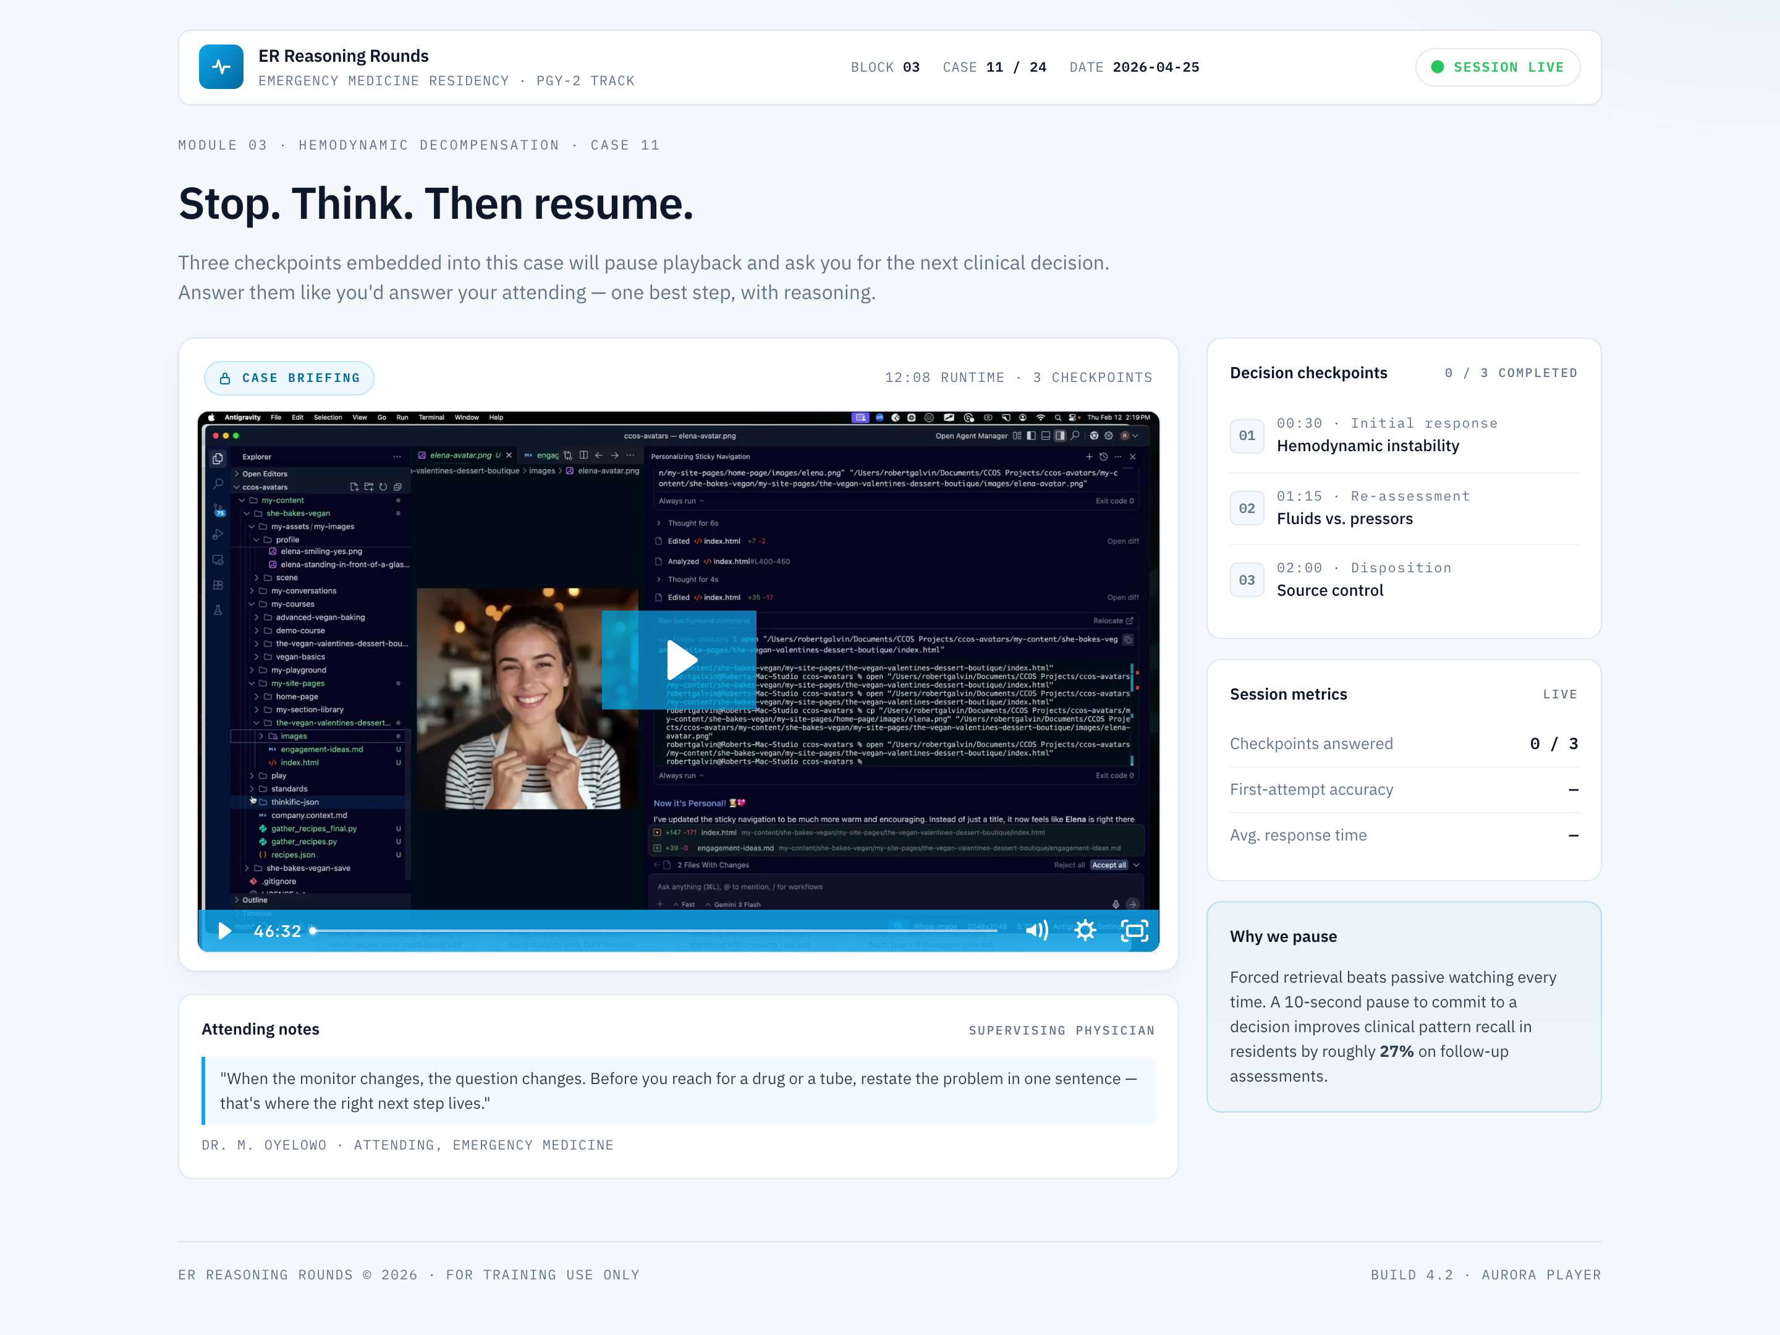Click 'EMERGENCY MEDICINE RESIDENCY · PGY-2 TRACK' subtitle
Viewport: 1780px width, 1335px height.
click(447, 82)
